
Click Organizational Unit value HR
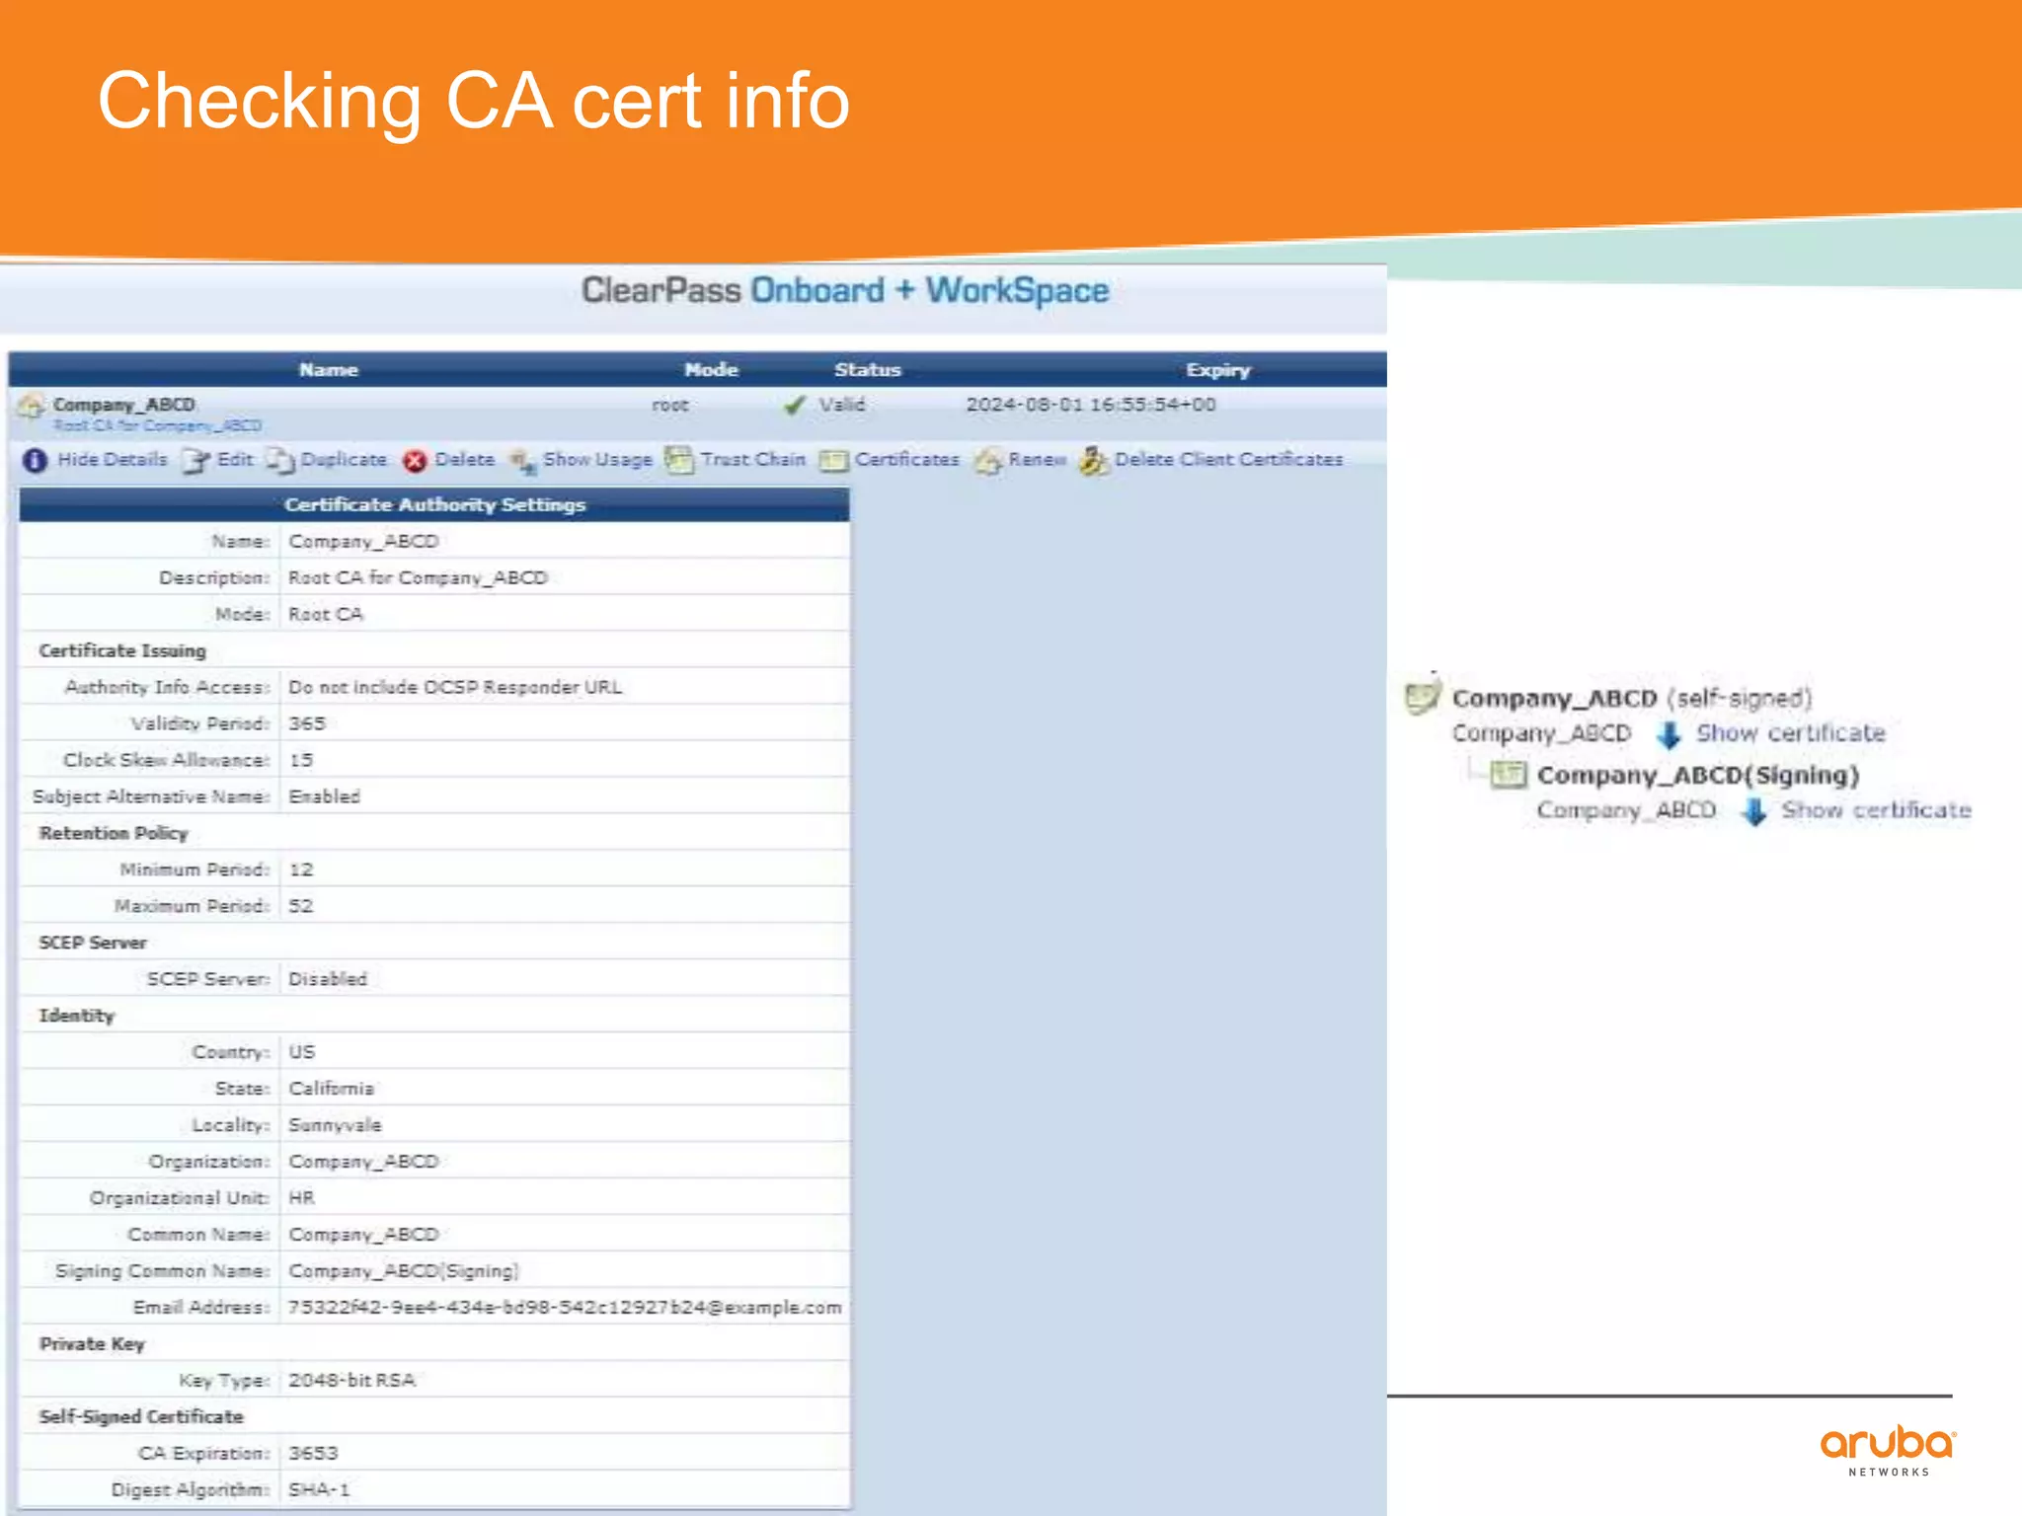tap(301, 1198)
